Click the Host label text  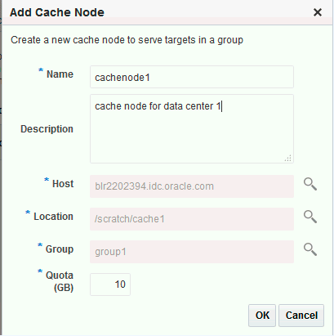tap(63, 184)
